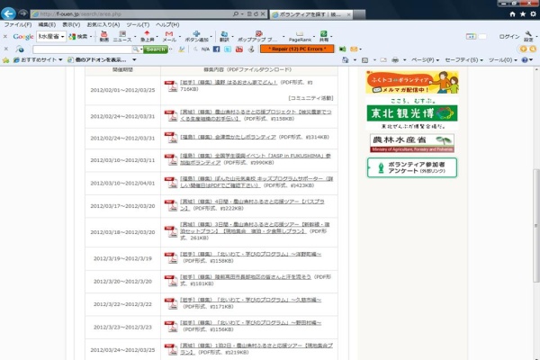Go back with the browser back arrow
The width and height of the screenshot is (540, 360).
click(x=8, y=13)
